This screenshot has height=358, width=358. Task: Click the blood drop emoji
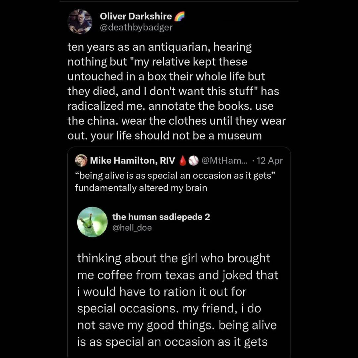(182, 161)
